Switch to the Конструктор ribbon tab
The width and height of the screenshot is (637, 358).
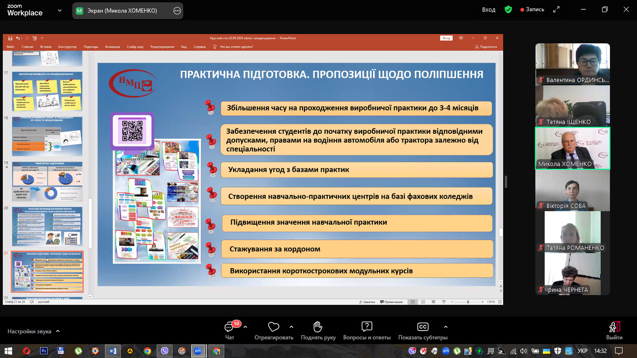[67, 47]
